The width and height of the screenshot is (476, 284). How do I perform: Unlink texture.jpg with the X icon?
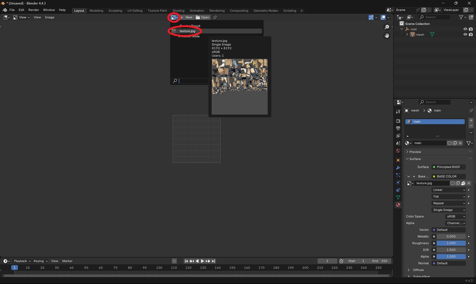pyautogui.click(x=469, y=183)
